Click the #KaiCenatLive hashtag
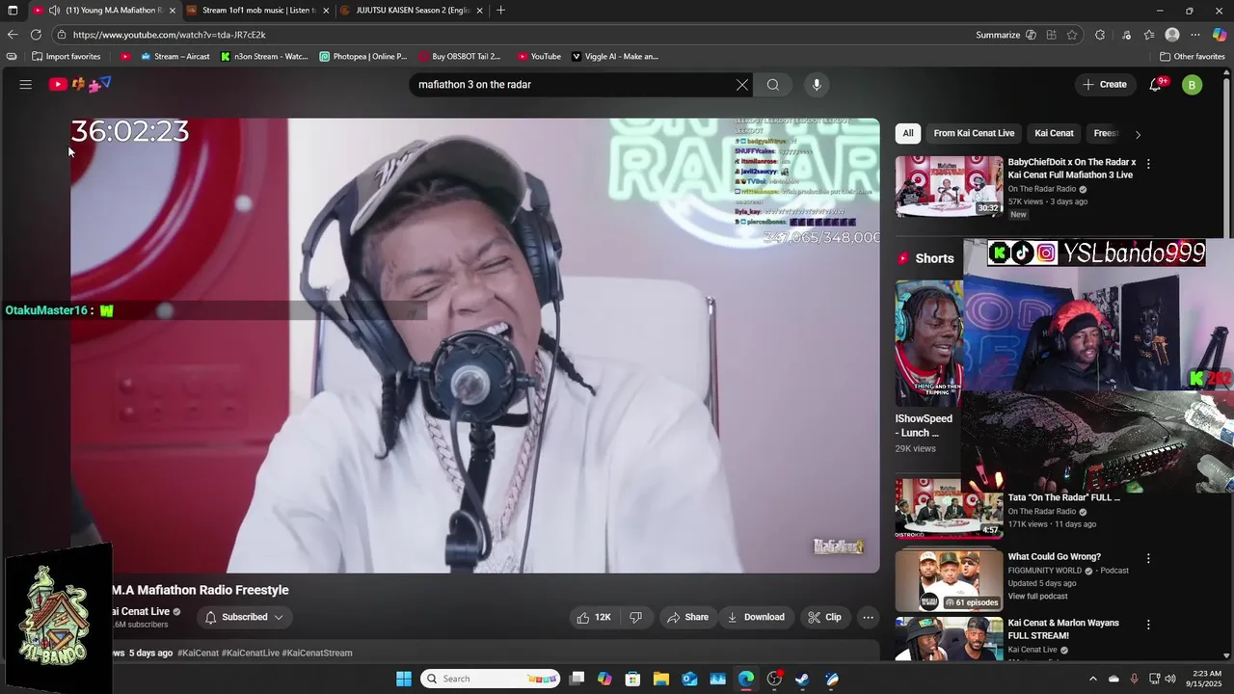The height and width of the screenshot is (694, 1234). pos(251,653)
